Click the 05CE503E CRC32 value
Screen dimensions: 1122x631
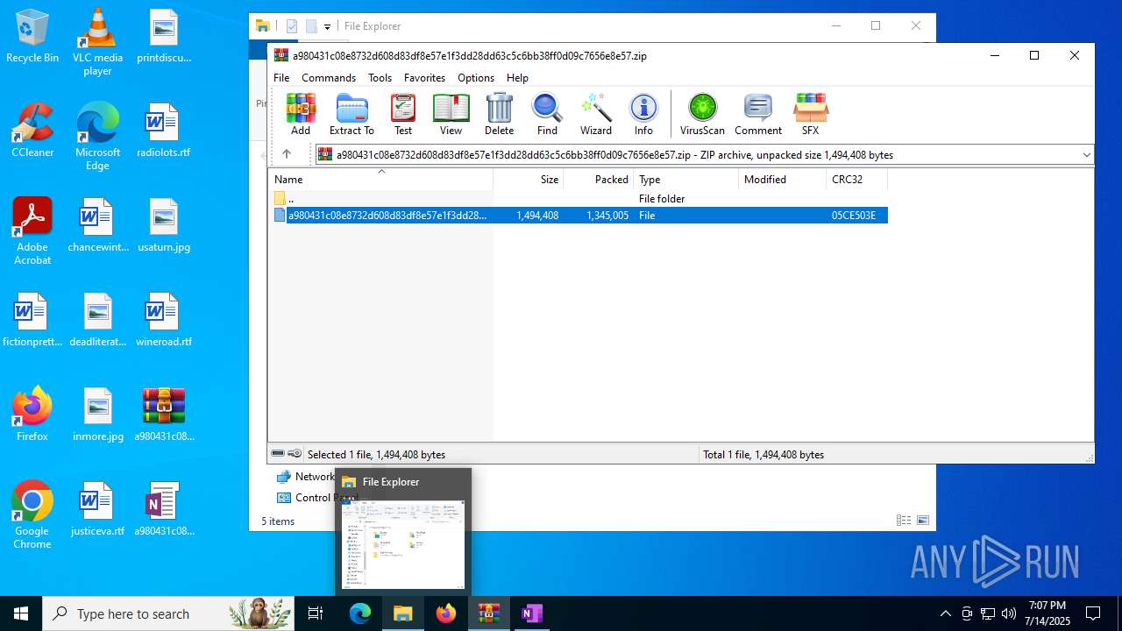click(x=854, y=216)
